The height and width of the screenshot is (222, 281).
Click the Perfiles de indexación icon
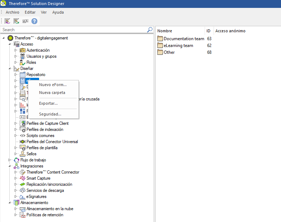point(23,129)
